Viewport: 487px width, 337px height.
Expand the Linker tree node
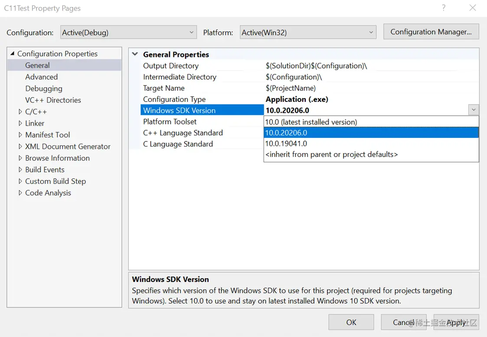coord(20,124)
